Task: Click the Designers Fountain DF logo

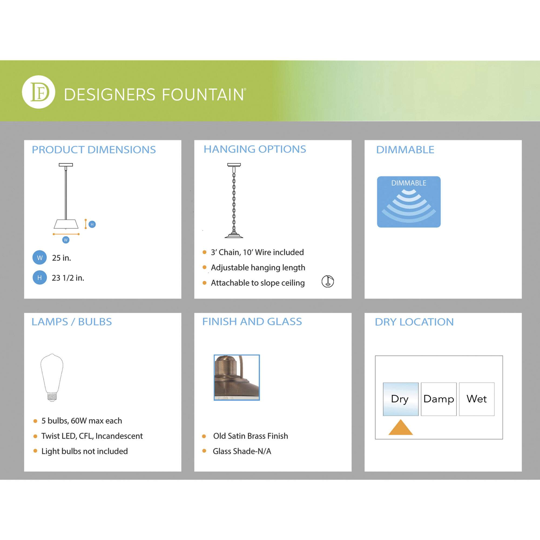Action: (39, 92)
